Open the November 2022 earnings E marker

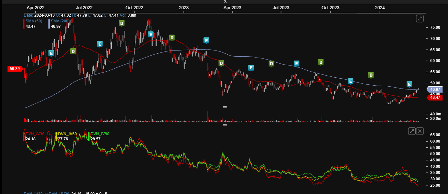(x=151, y=34)
